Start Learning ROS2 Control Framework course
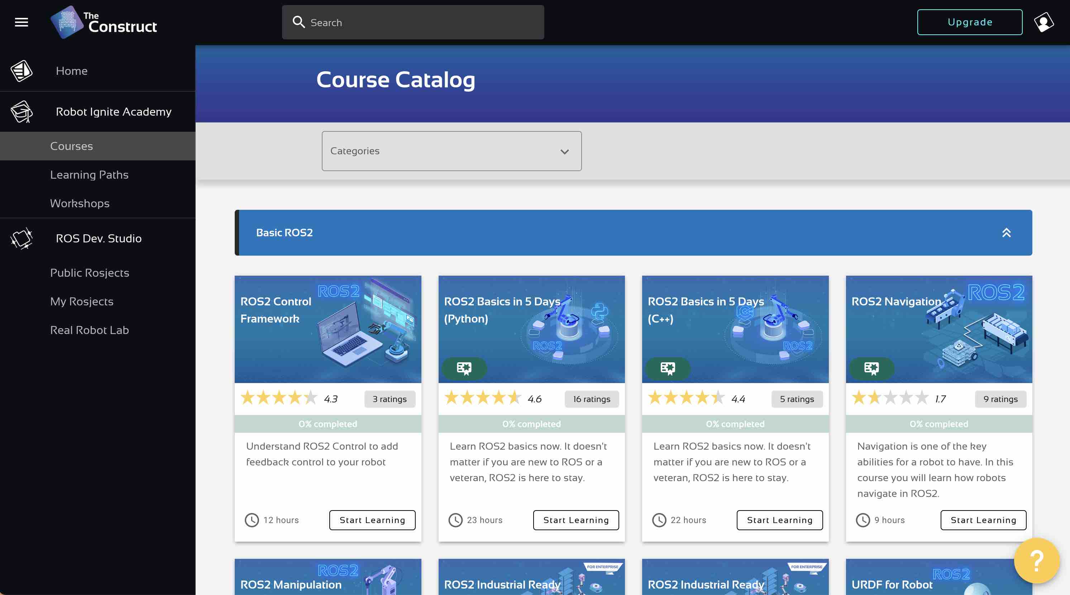 click(372, 520)
